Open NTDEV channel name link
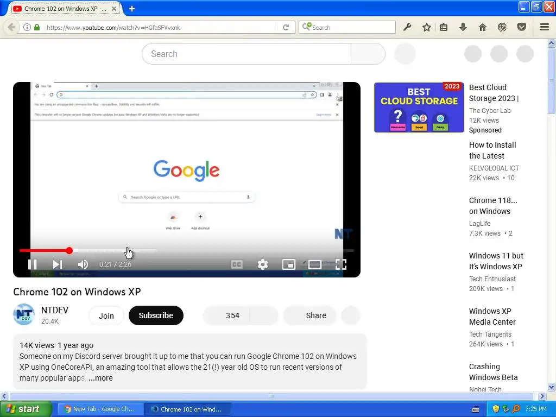This screenshot has height=417, width=556. pos(55,310)
